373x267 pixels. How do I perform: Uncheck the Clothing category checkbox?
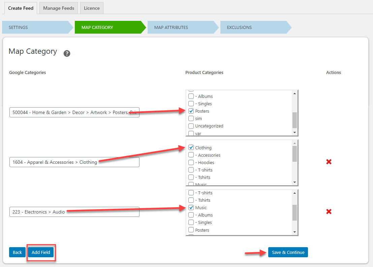point(191,148)
